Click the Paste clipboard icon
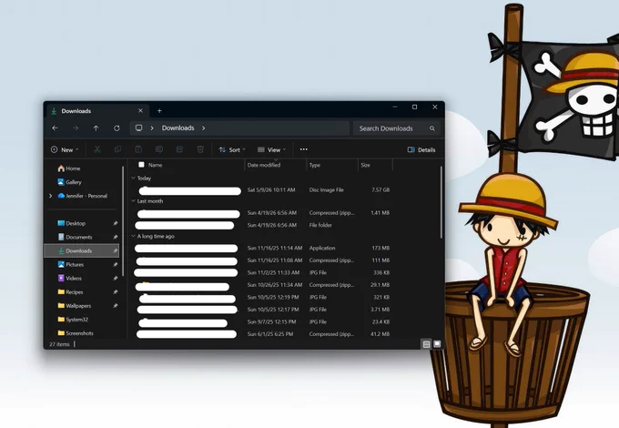Image resolution: width=619 pixels, height=428 pixels. point(138,149)
